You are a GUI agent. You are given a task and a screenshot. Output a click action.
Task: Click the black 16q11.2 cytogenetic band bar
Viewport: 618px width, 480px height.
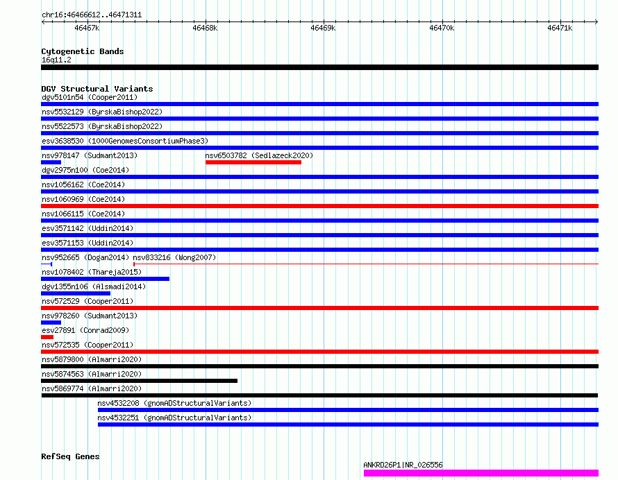click(x=319, y=67)
